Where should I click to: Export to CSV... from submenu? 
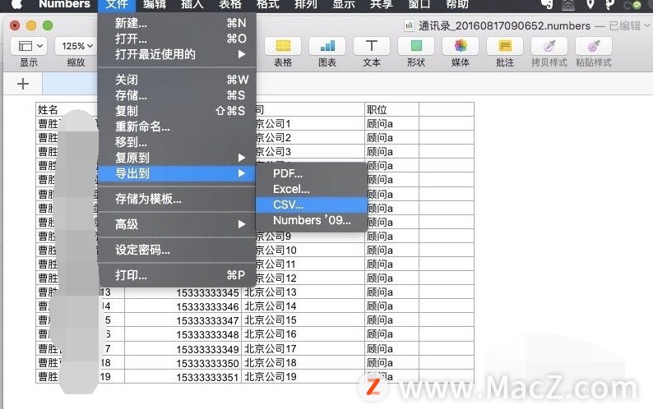312,204
